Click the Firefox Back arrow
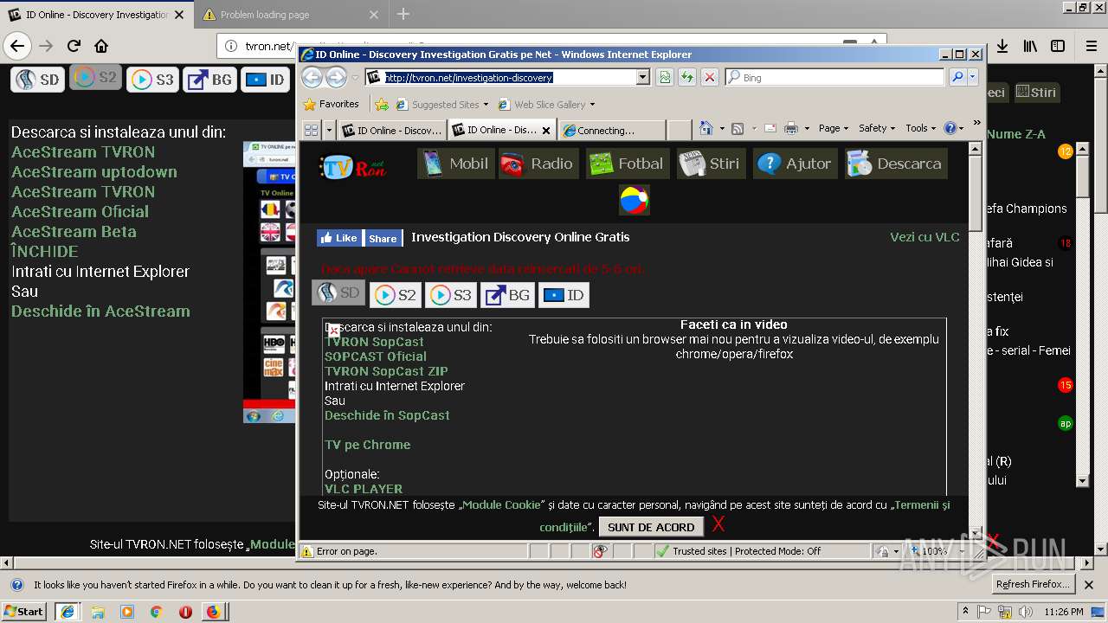This screenshot has width=1108, height=623. (x=17, y=46)
